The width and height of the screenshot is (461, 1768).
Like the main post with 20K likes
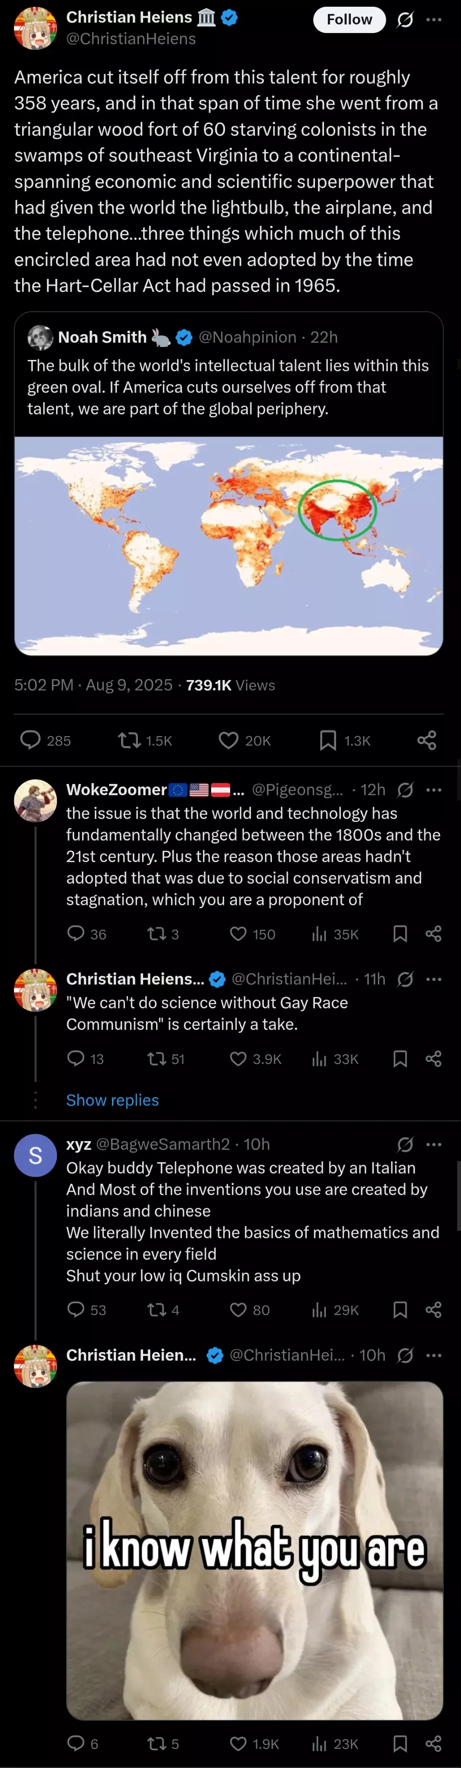(x=244, y=740)
